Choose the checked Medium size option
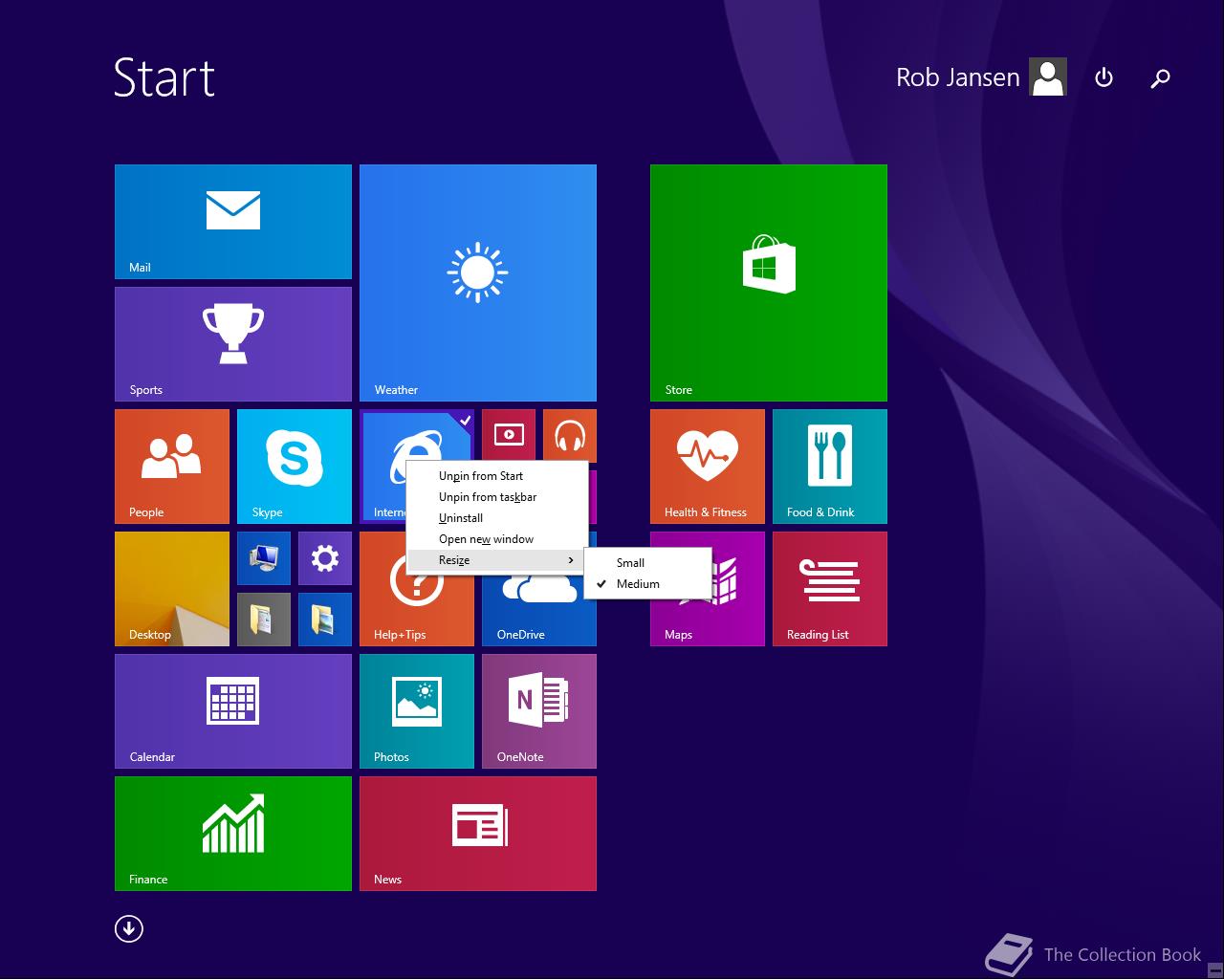Viewport: 1224px width, 979px height. point(647,584)
